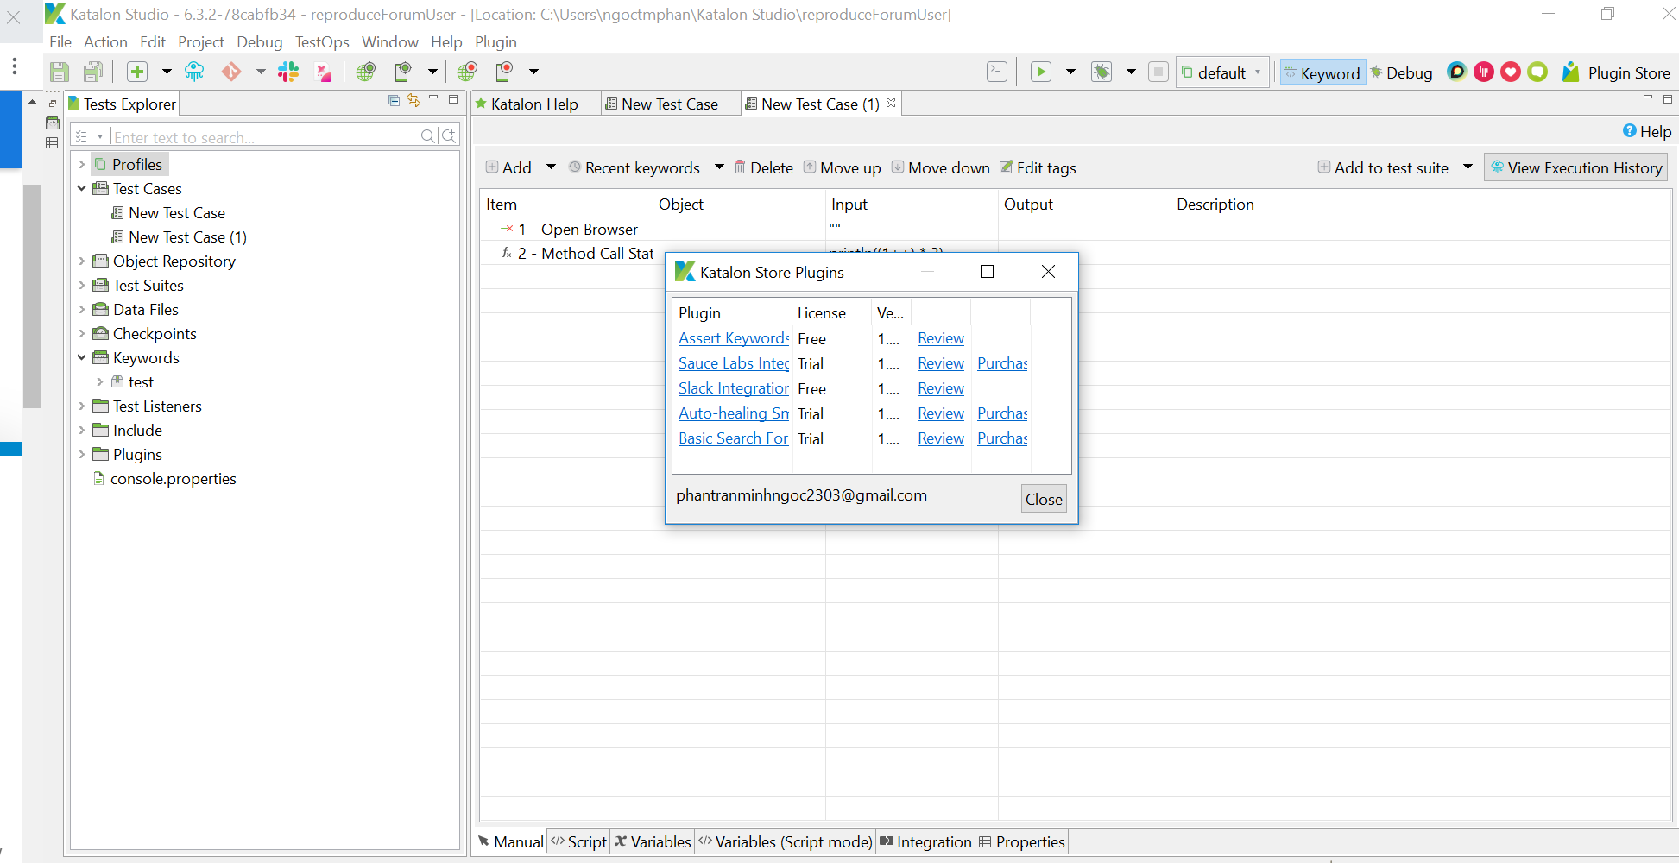Collapse the Test Cases tree node
Screen dimensions: 1679x863
[82, 188]
